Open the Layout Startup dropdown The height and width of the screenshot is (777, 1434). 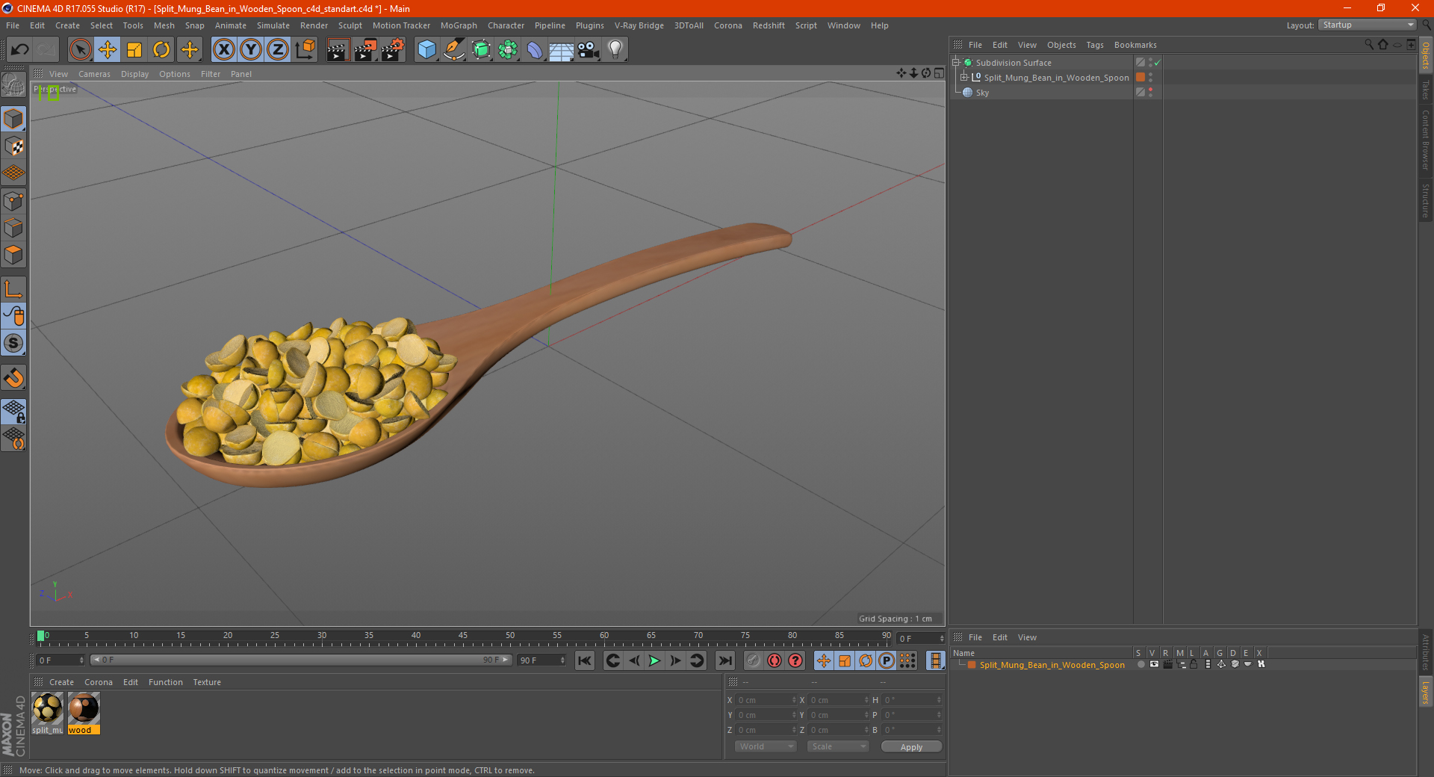1368,25
